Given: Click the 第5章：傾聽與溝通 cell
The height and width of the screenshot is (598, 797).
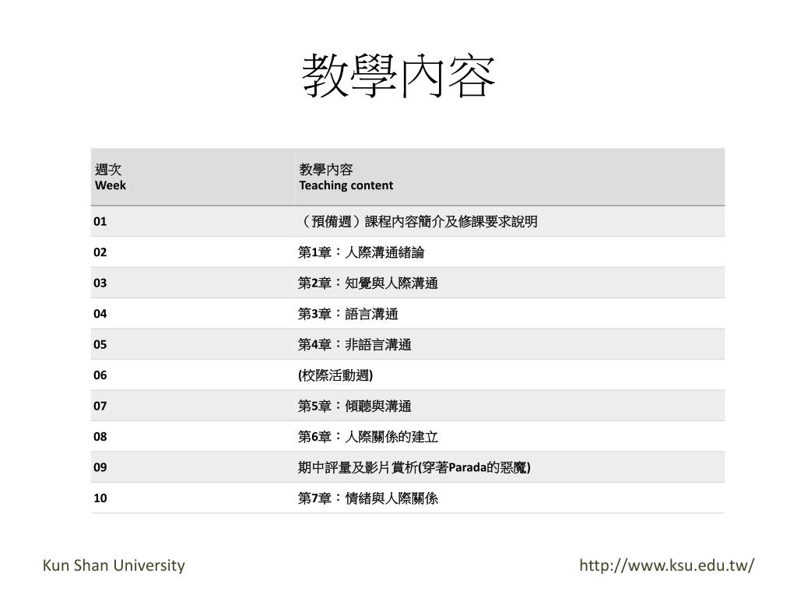Looking at the screenshot, I should coord(510,406).
